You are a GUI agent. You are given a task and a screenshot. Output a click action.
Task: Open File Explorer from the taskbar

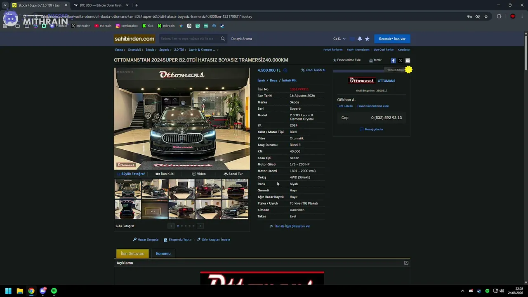[20, 291]
